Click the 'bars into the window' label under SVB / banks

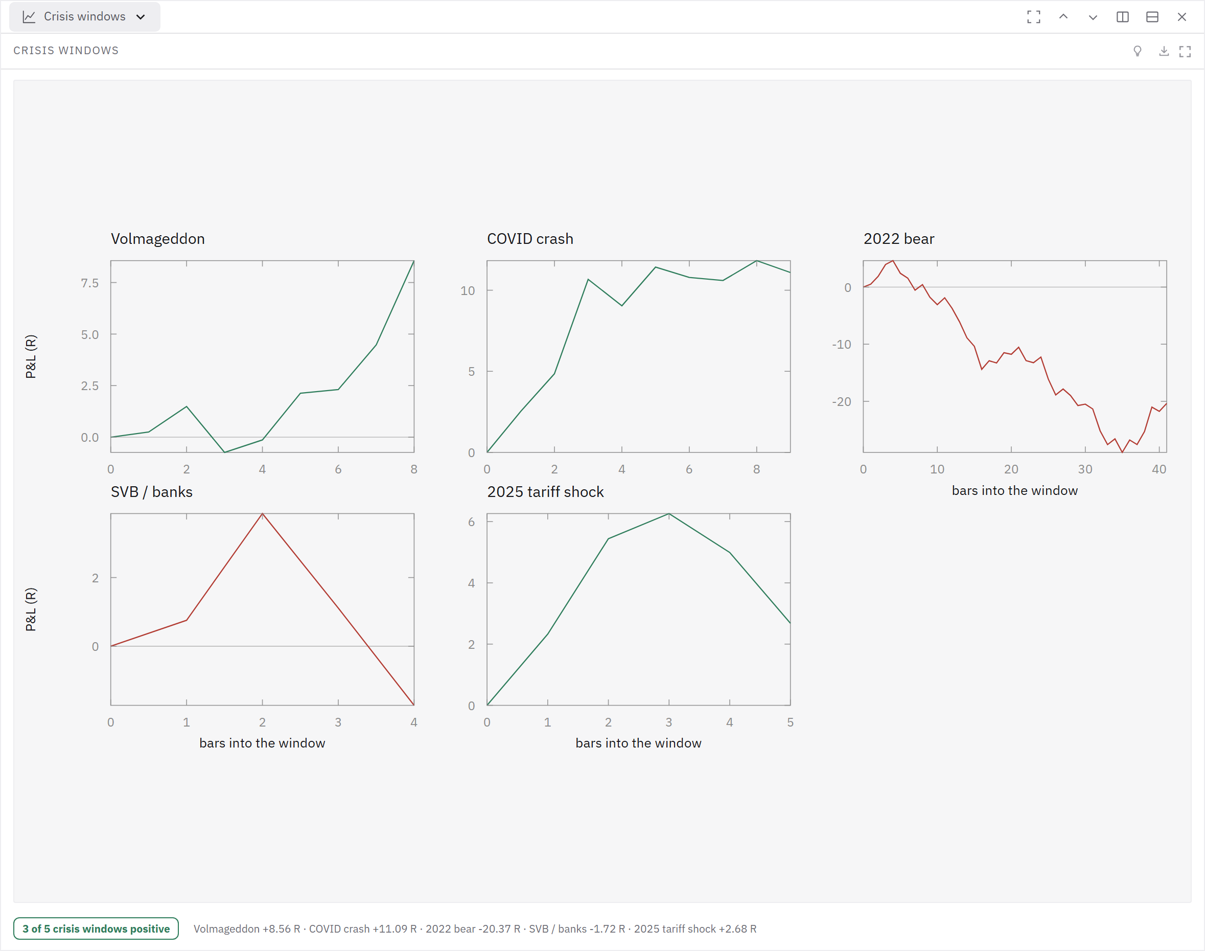[262, 743]
